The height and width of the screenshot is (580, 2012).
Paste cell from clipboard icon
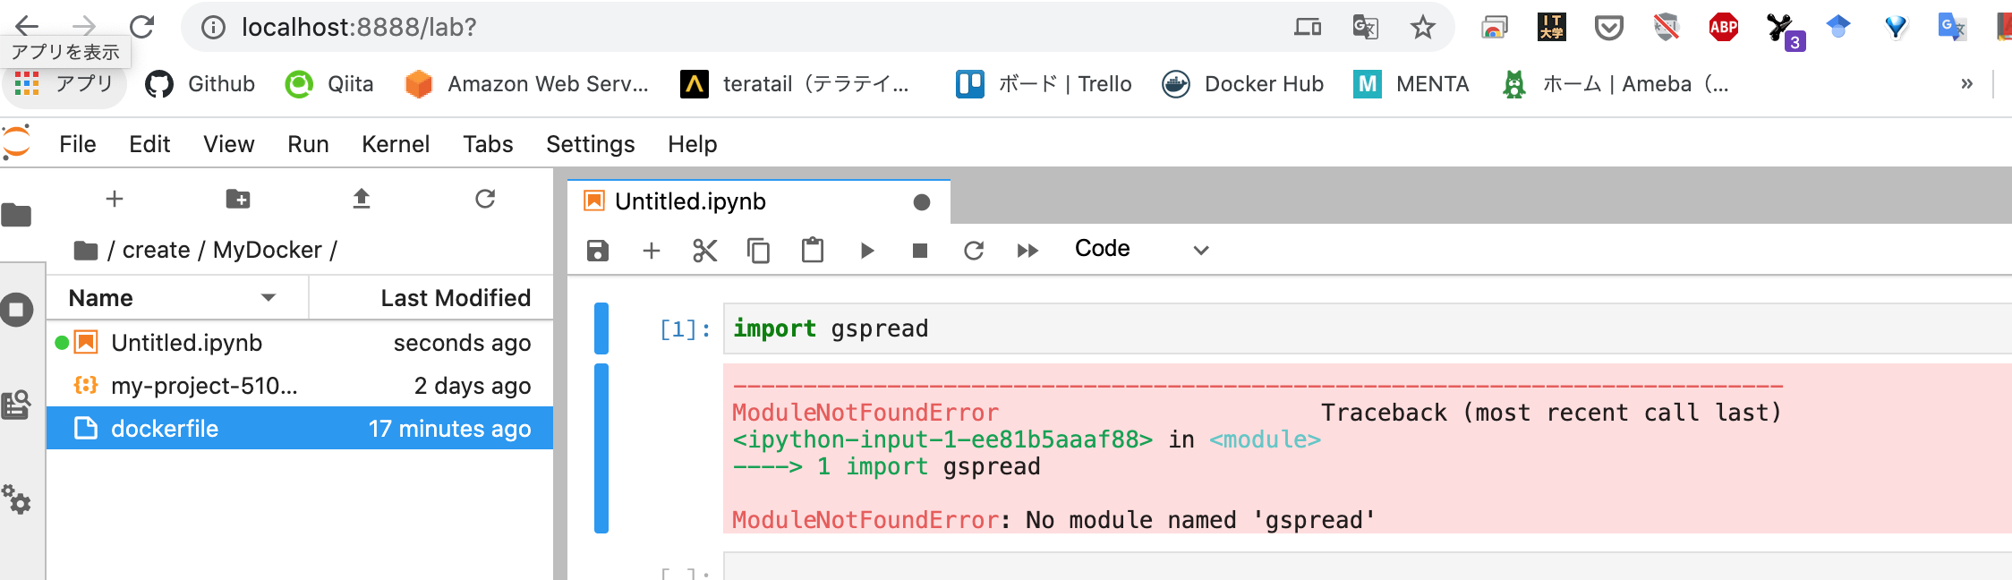[x=813, y=251]
